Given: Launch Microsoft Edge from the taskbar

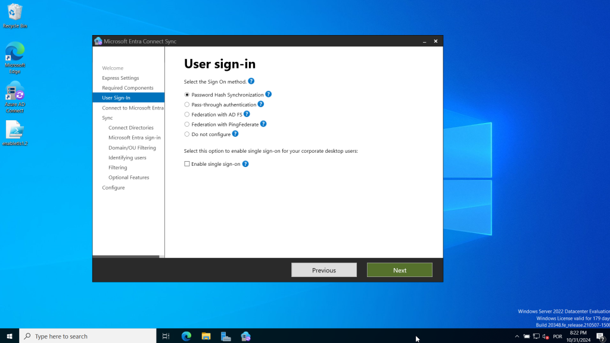Looking at the screenshot, I should (186, 336).
